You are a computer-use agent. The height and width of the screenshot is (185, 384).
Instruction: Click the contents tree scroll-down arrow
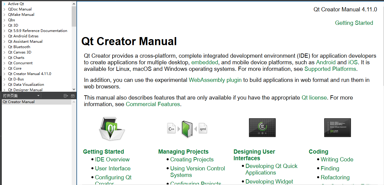74,89
